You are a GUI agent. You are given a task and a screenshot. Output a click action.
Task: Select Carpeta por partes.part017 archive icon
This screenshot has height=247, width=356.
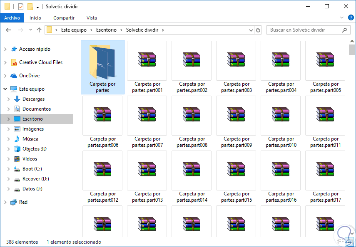click(325, 169)
